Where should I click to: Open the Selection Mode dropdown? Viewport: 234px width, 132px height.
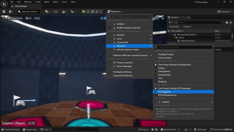[x=29, y=11]
